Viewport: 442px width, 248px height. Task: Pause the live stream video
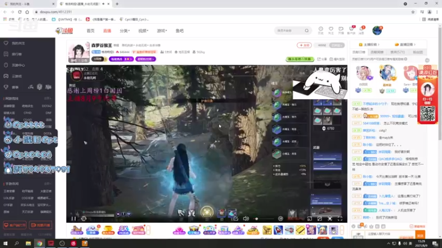[73, 218]
